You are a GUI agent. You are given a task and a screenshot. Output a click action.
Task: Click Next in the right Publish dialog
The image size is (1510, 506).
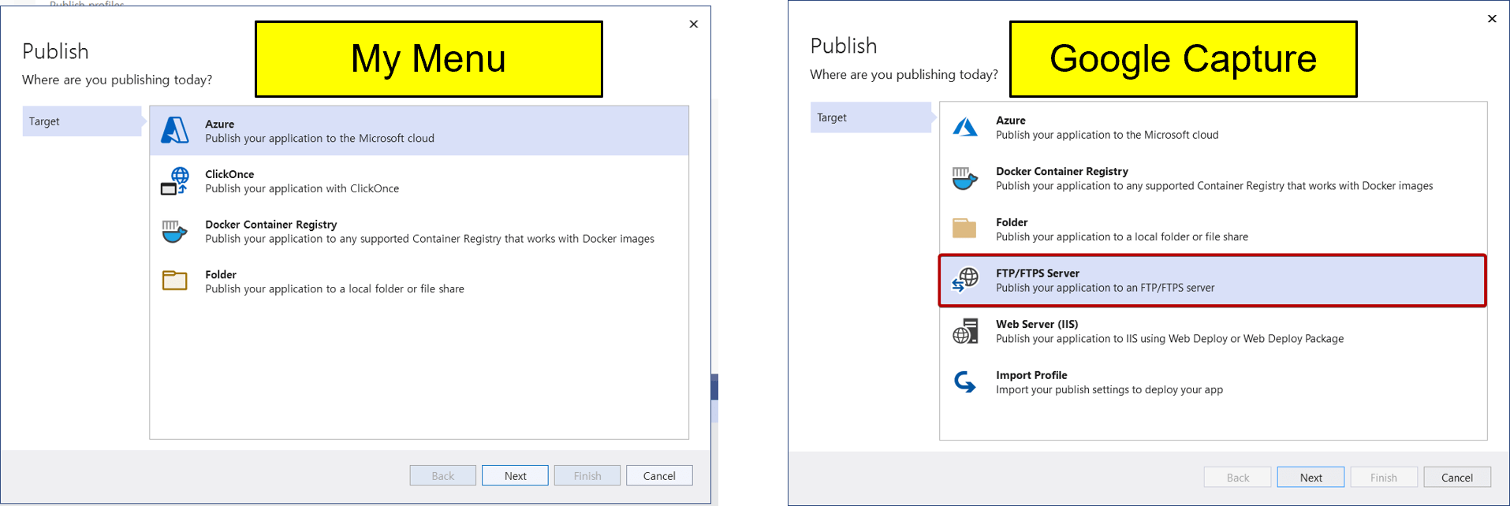click(1311, 477)
